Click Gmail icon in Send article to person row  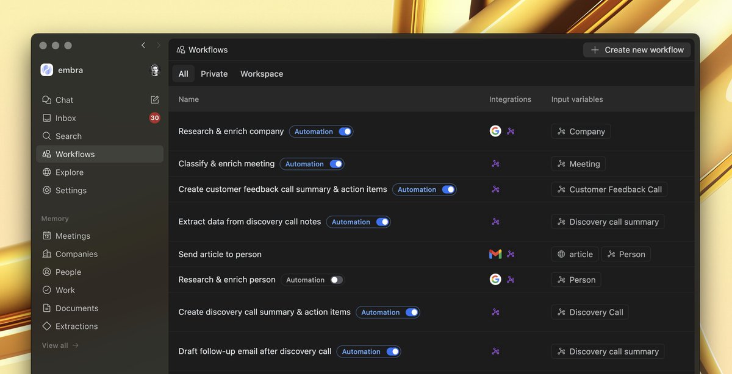click(x=495, y=254)
